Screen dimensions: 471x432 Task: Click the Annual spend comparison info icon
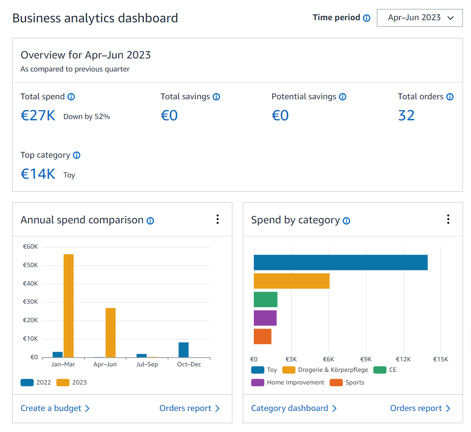tap(150, 221)
